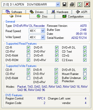Click the date value 05-01-18
Viewport: 93px width, 110px height.
81,34
